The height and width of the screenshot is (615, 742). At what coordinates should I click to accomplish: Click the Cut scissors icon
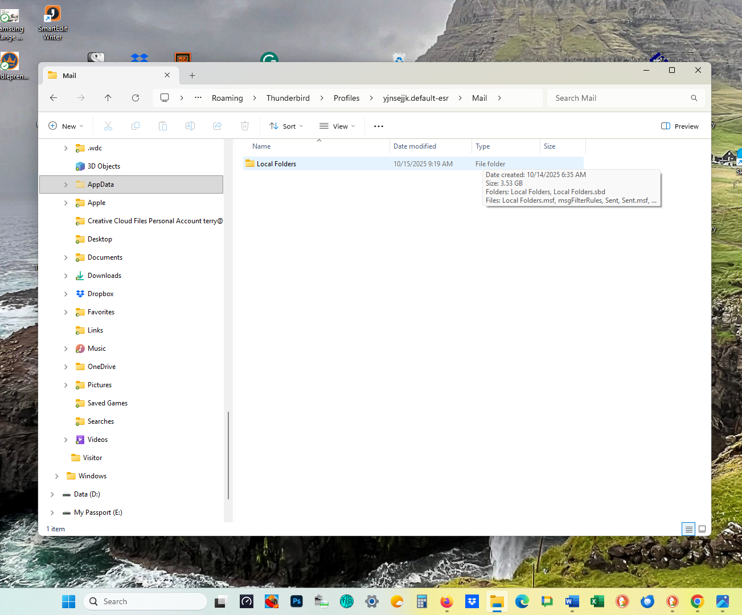(108, 126)
